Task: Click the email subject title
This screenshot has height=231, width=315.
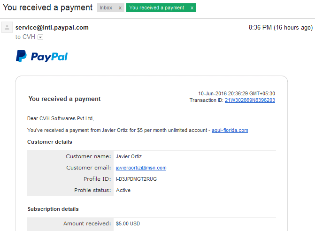Action: point(47,8)
